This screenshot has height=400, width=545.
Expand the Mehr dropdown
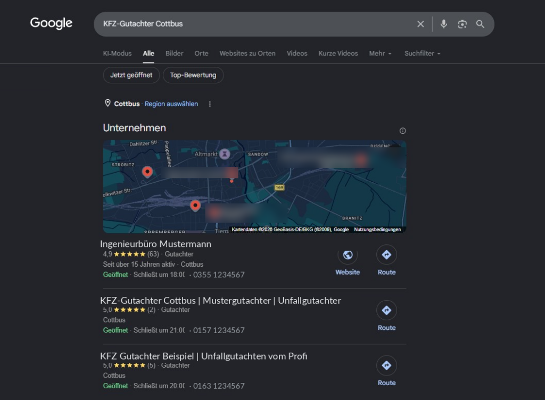point(380,54)
